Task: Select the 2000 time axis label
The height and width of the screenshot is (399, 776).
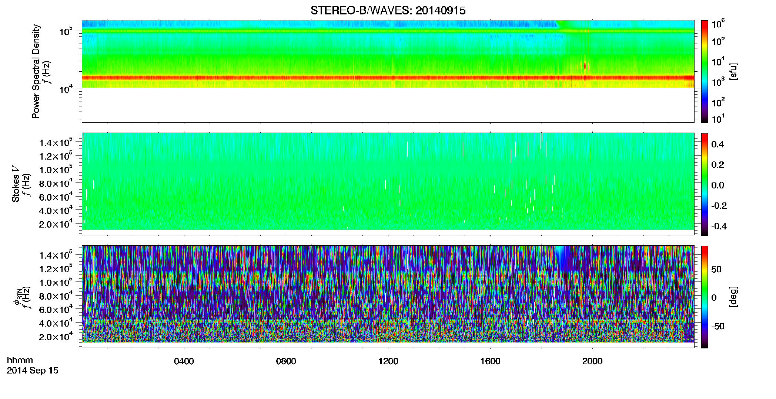Action: pos(592,361)
